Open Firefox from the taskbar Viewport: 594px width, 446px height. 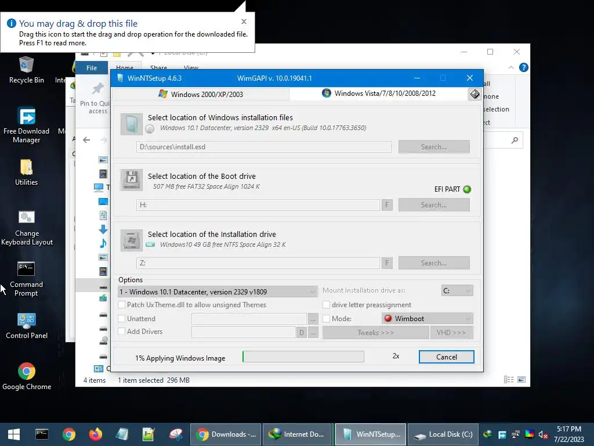click(96, 434)
